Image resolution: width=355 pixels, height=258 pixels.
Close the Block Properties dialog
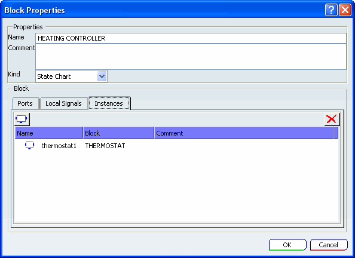345,10
